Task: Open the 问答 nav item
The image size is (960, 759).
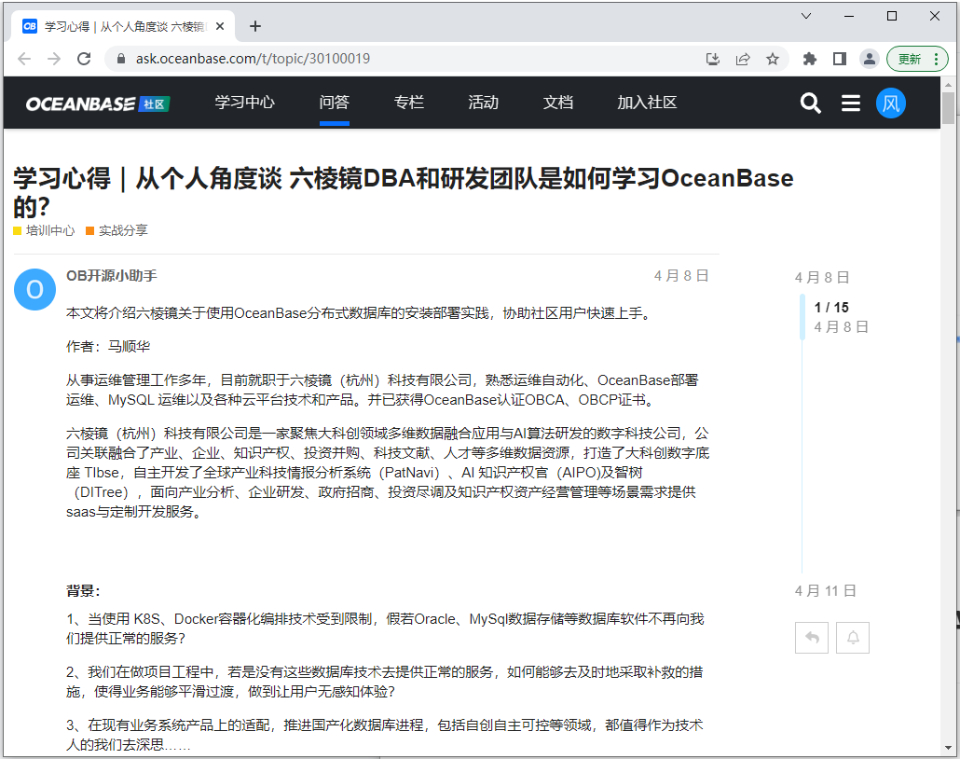Action: (335, 103)
